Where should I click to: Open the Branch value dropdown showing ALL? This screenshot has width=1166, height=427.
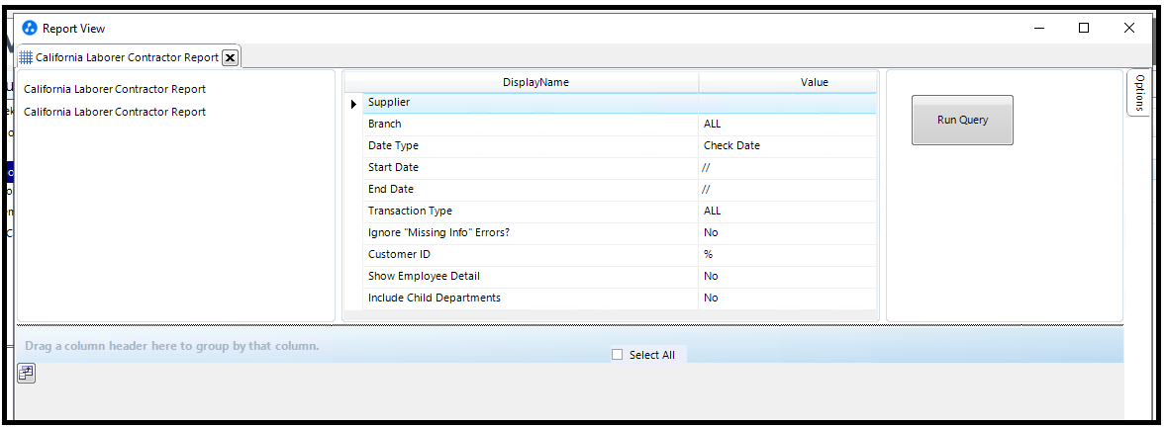(x=787, y=125)
